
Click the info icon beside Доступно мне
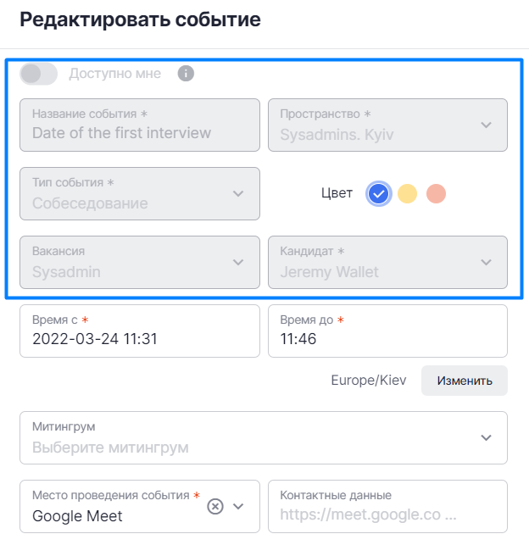(x=186, y=74)
